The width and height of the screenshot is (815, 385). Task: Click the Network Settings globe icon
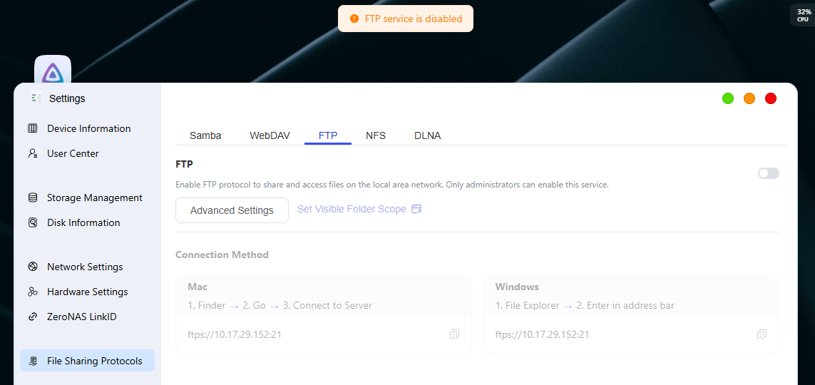pyautogui.click(x=33, y=267)
